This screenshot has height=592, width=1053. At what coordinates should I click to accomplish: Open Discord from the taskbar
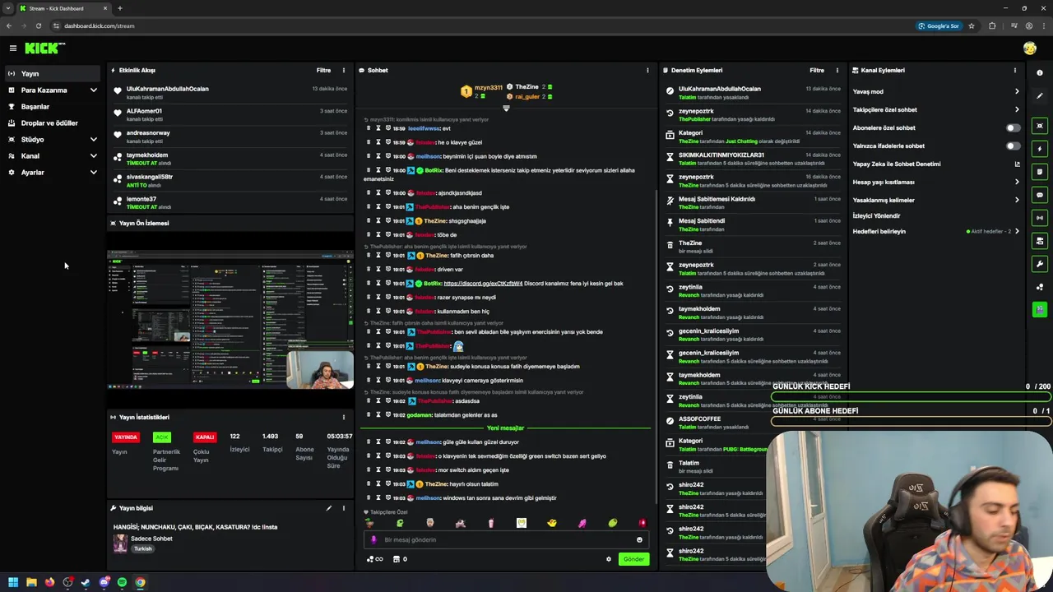tap(104, 582)
